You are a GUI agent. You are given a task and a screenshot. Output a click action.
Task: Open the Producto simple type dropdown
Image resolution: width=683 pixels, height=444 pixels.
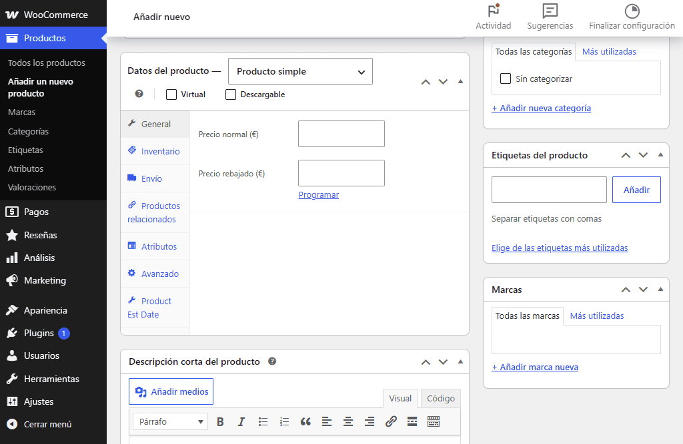[x=300, y=71]
